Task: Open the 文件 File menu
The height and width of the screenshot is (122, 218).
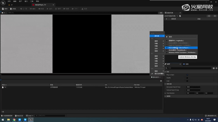Action: (x=9, y=1)
